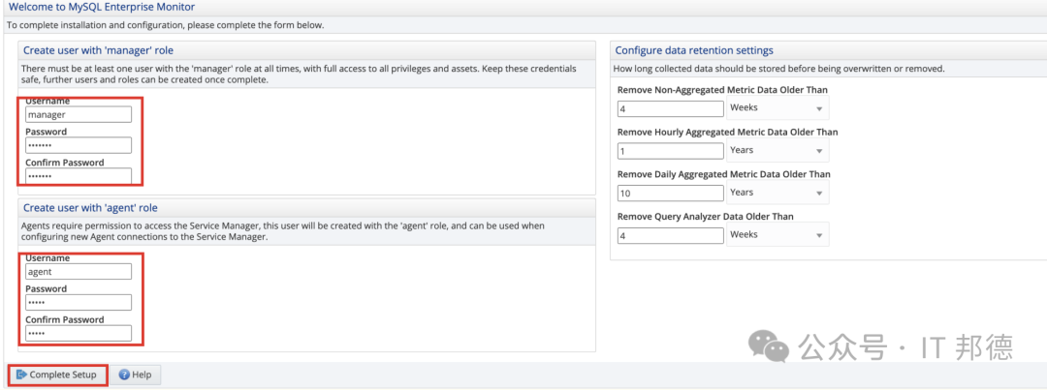The width and height of the screenshot is (1047, 390).
Task: Click the 'Remove Non-Aggregated Metric Data Older Than' label
Action: (722, 89)
